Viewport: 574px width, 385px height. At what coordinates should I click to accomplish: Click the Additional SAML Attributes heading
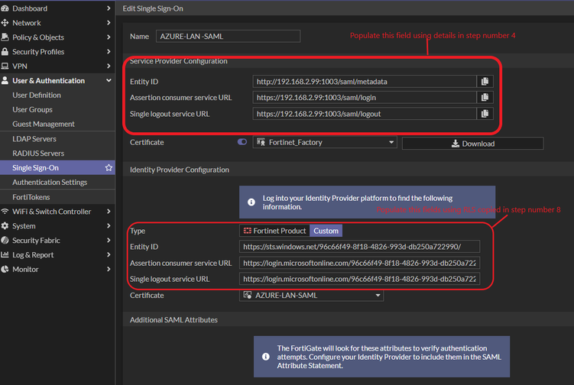(x=173, y=319)
